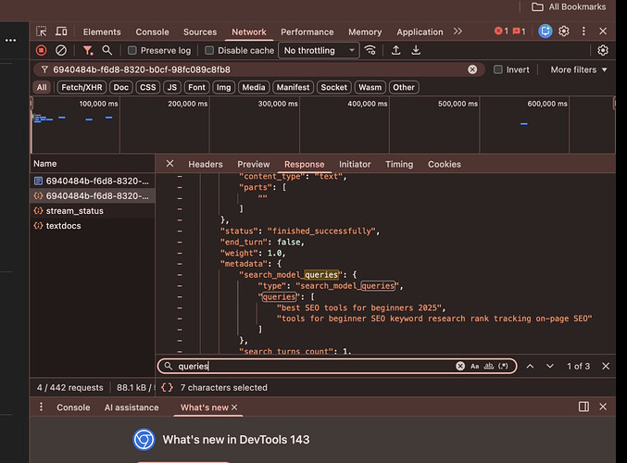
Task: Switch to the Headers tab
Action: tap(206, 164)
